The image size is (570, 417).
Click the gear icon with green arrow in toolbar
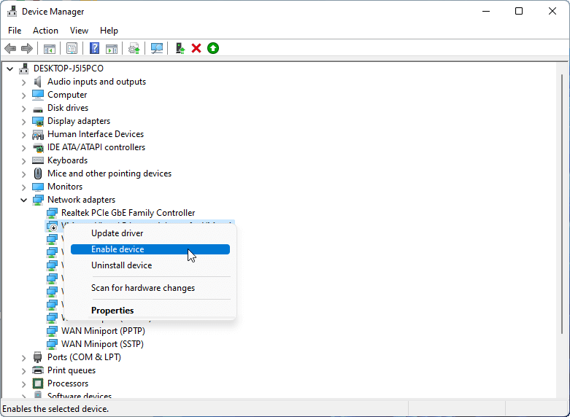pos(134,48)
